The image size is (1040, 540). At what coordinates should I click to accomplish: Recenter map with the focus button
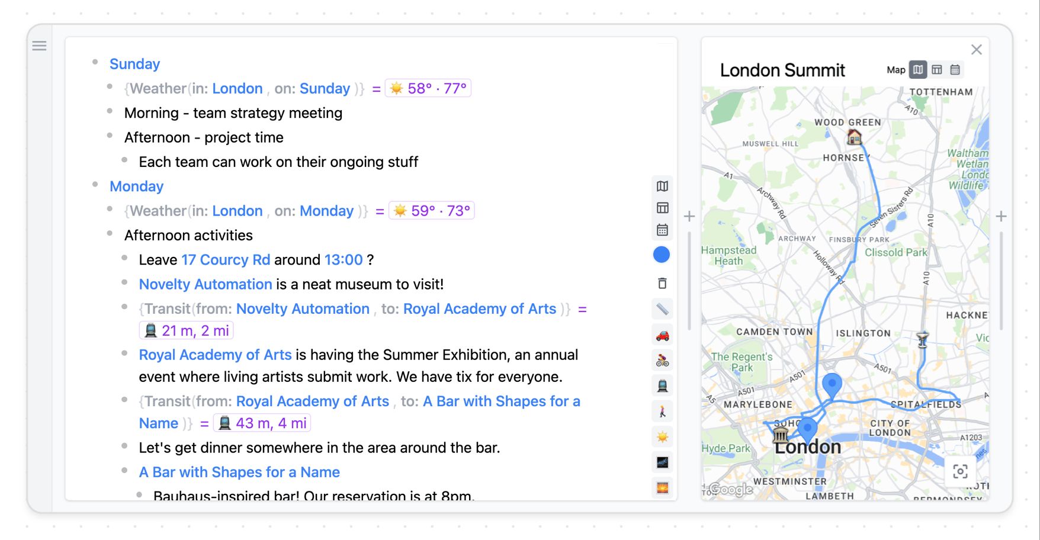[x=960, y=471]
